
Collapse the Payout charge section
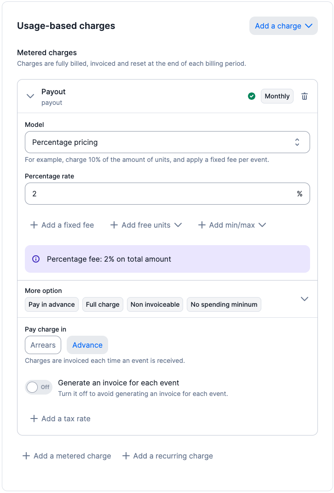(x=30, y=96)
